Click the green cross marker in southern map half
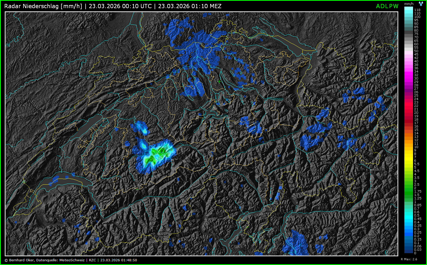 click(247, 227)
